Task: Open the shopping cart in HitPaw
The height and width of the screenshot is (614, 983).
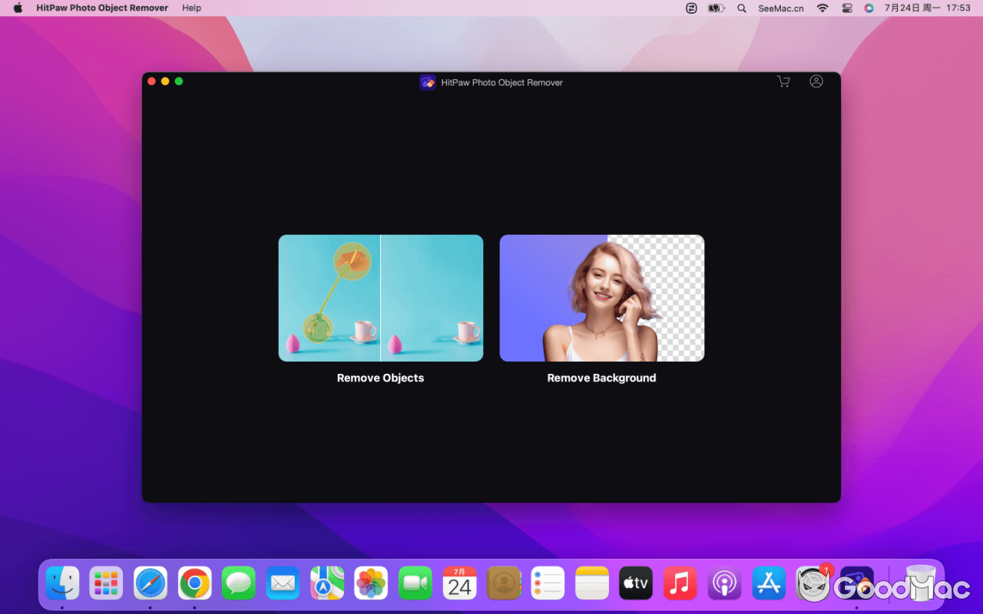Action: tap(783, 81)
